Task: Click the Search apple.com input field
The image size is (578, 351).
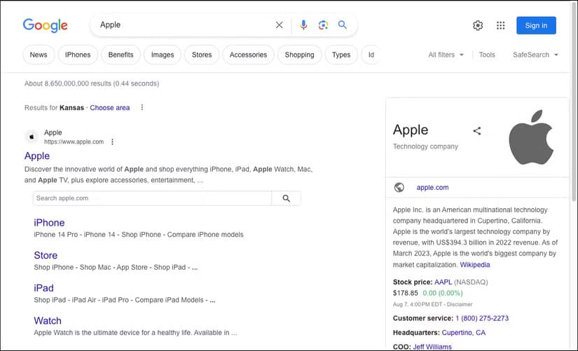Action: click(151, 198)
